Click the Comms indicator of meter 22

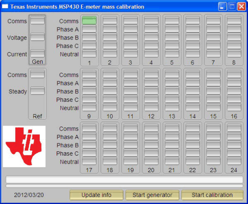193,128
